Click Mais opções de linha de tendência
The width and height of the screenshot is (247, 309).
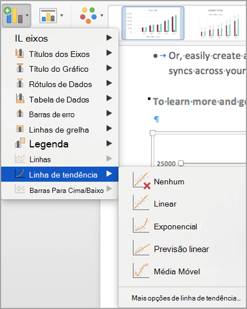[x=186, y=298]
